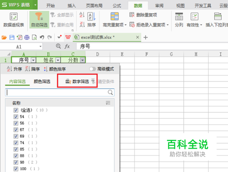Click 清空条件 clear conditions
Screen dimensions: 228x172
(x=103, y=81)
